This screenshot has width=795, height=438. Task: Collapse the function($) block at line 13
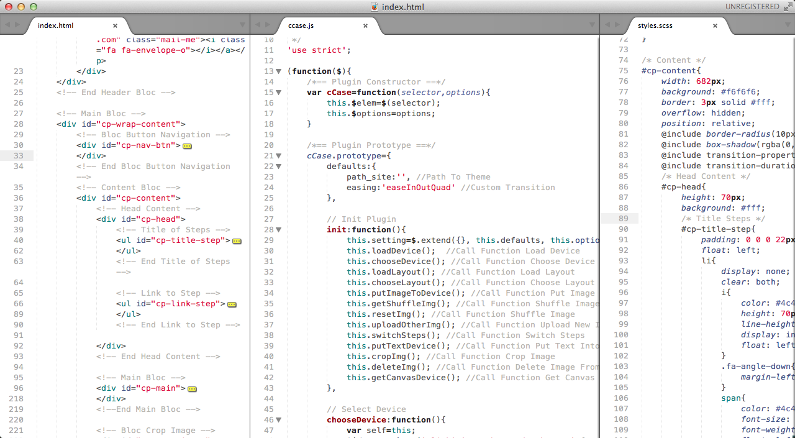coord(279,71)
